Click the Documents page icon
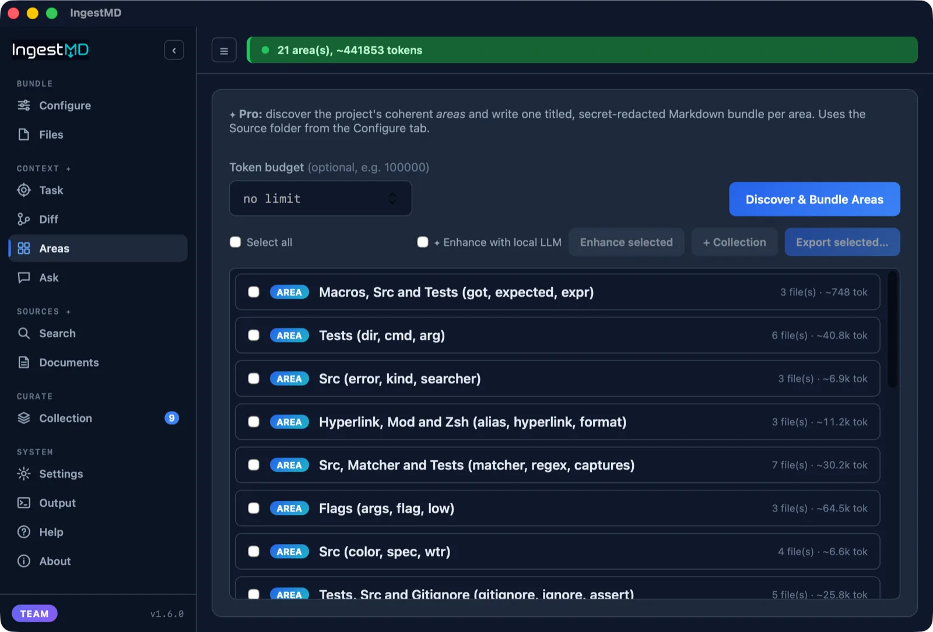The image size is (933, 632). (24, 362)
